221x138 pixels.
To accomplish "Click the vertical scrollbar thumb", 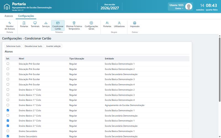I will pyautogui.click(x=220, y=69).
